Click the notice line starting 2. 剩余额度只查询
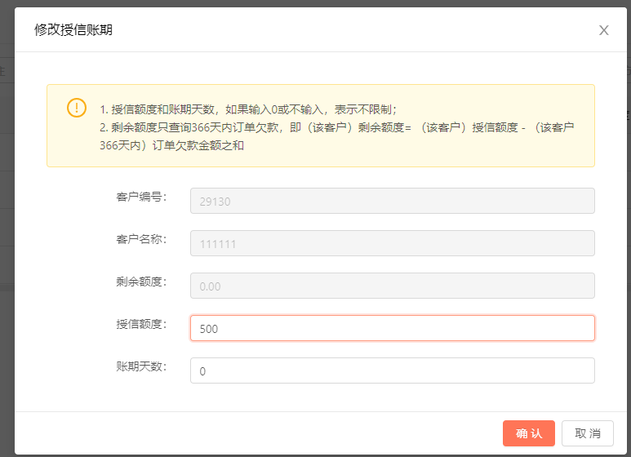The image size is (631, 457). [x=337, y=136]
